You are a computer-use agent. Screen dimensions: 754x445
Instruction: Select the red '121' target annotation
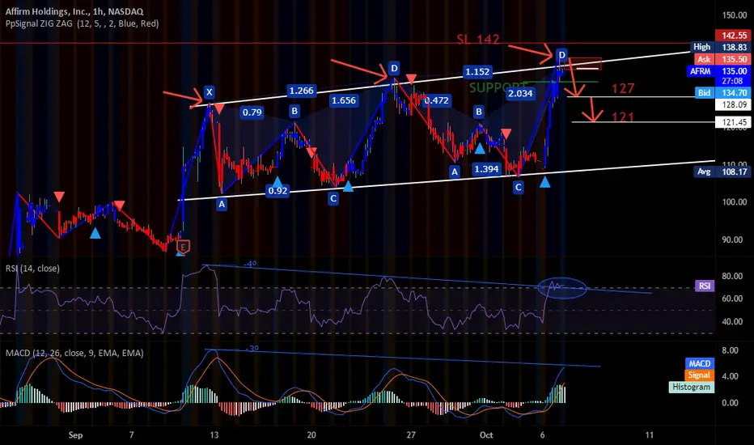point(623,117)
